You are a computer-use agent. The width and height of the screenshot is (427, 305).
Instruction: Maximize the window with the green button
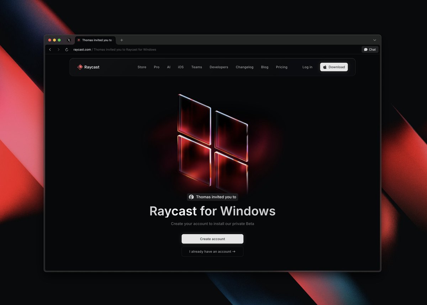click(59, 40)
